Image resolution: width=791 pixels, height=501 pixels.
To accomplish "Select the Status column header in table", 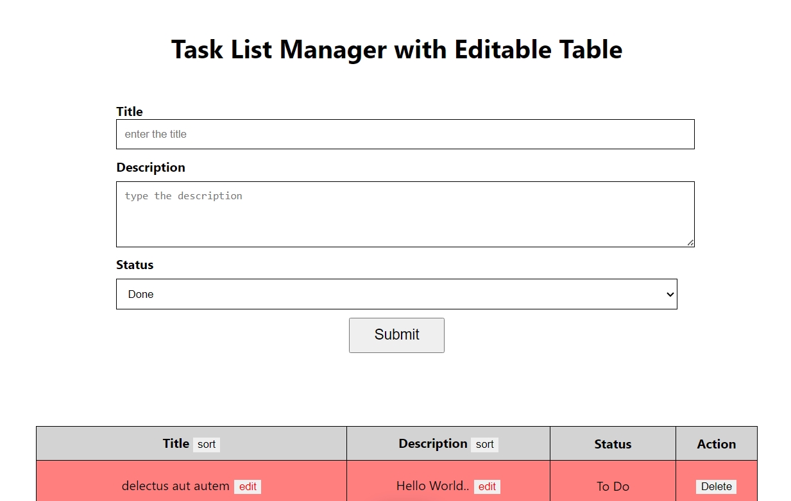I will coord(613,444).
